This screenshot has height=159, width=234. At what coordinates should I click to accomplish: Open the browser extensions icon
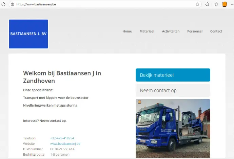[x=207, y=4]
